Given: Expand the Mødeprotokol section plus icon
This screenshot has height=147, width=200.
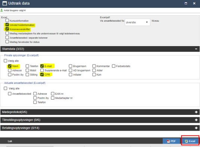Looking at the screenshot, I should pos(196,112).
